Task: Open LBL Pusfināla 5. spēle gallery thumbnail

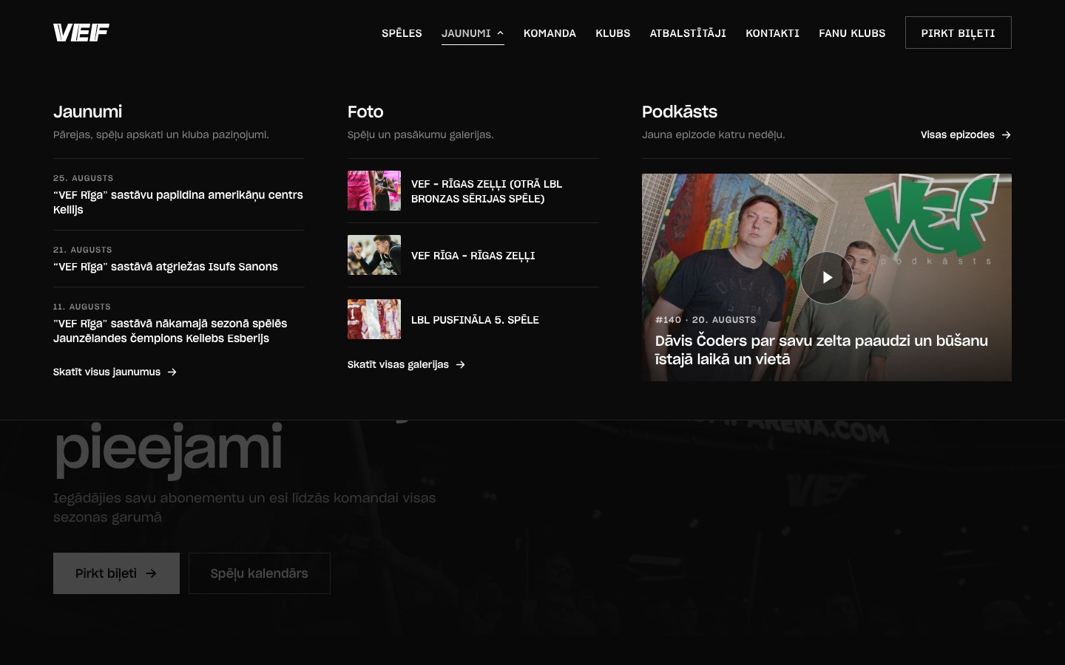Action: point(374,319)
